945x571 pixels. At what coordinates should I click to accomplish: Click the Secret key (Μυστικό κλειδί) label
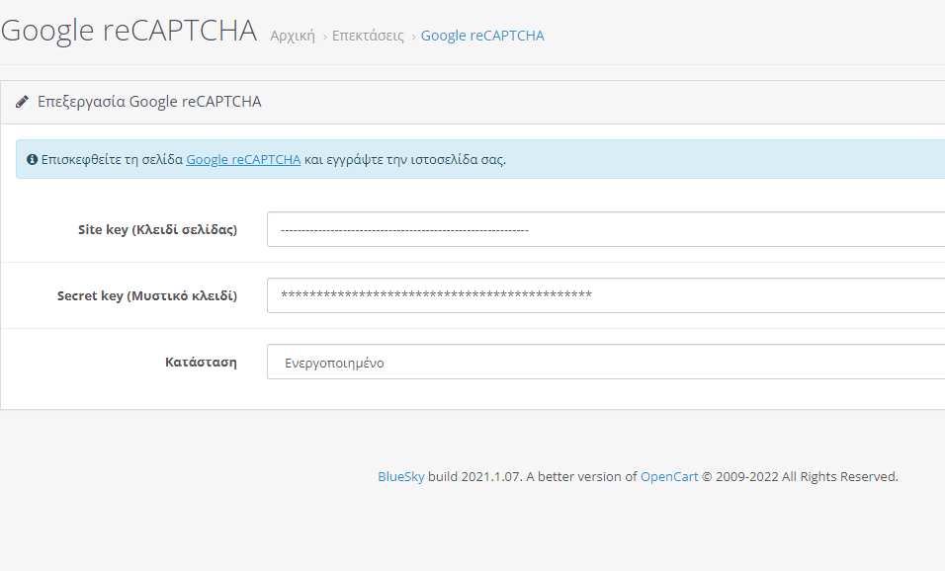[x=147, y=295]
